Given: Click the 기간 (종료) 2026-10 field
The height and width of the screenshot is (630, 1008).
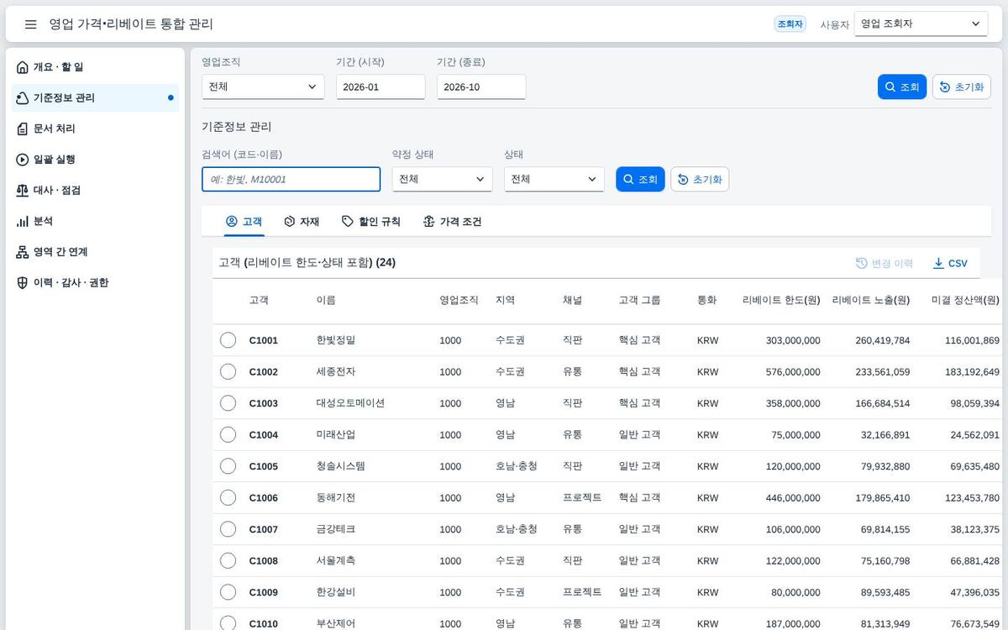Looking at the screenshot, I should pyautogui.click(x=481, y=87).
